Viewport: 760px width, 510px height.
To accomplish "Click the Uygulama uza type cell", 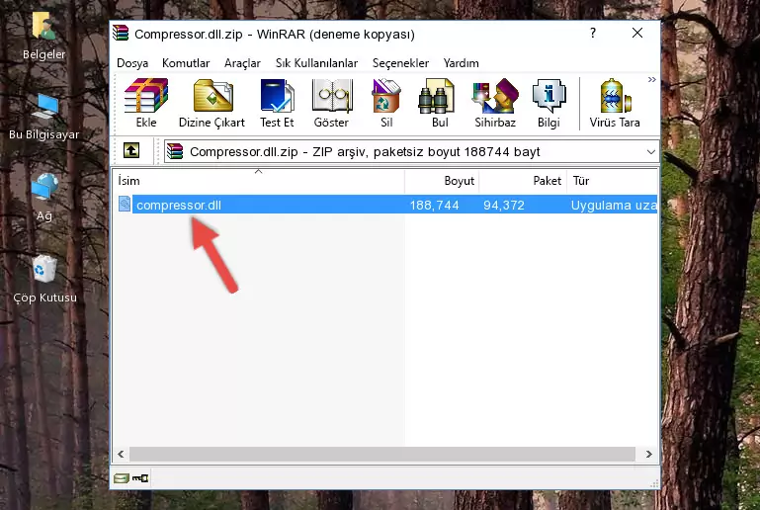I will tap(614, 205).
